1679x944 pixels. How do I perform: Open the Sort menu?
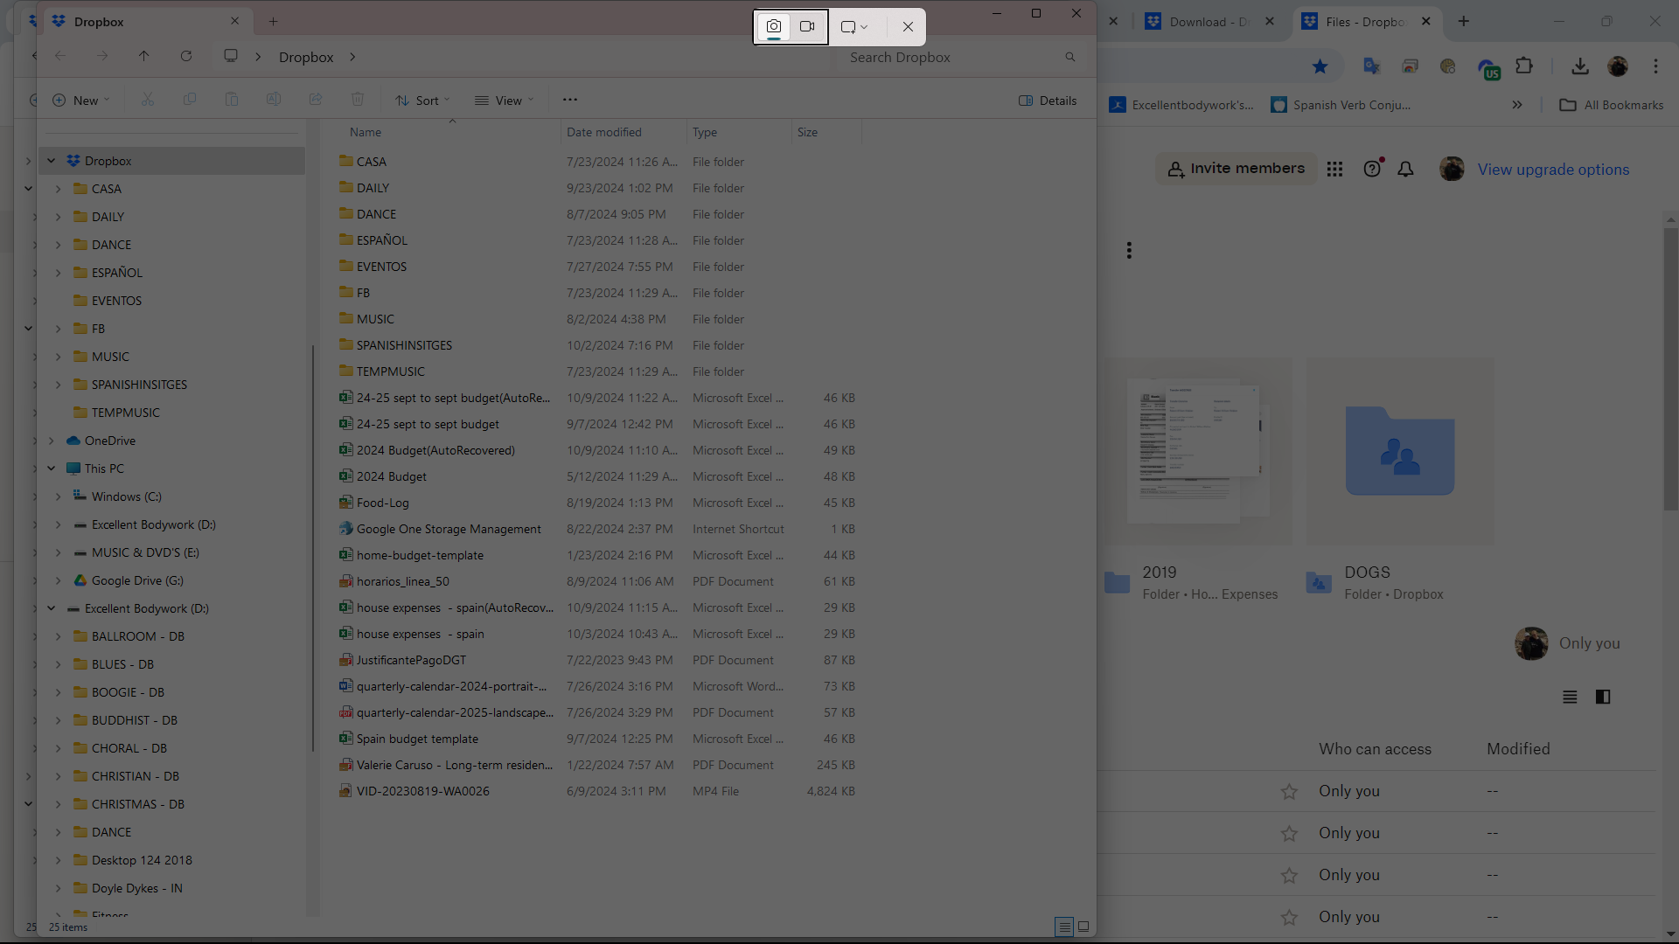coord(422,101)
